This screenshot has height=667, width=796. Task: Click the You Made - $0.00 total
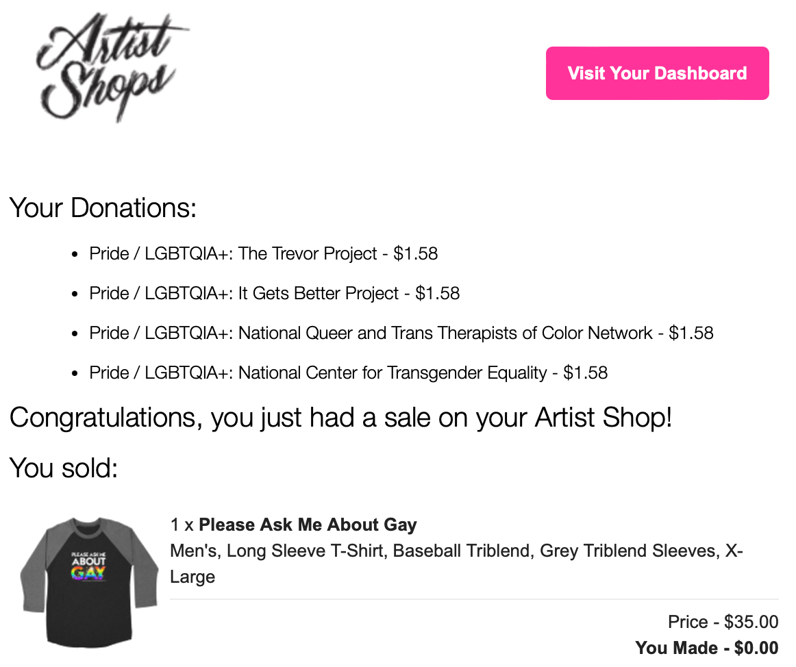point(706,648)
